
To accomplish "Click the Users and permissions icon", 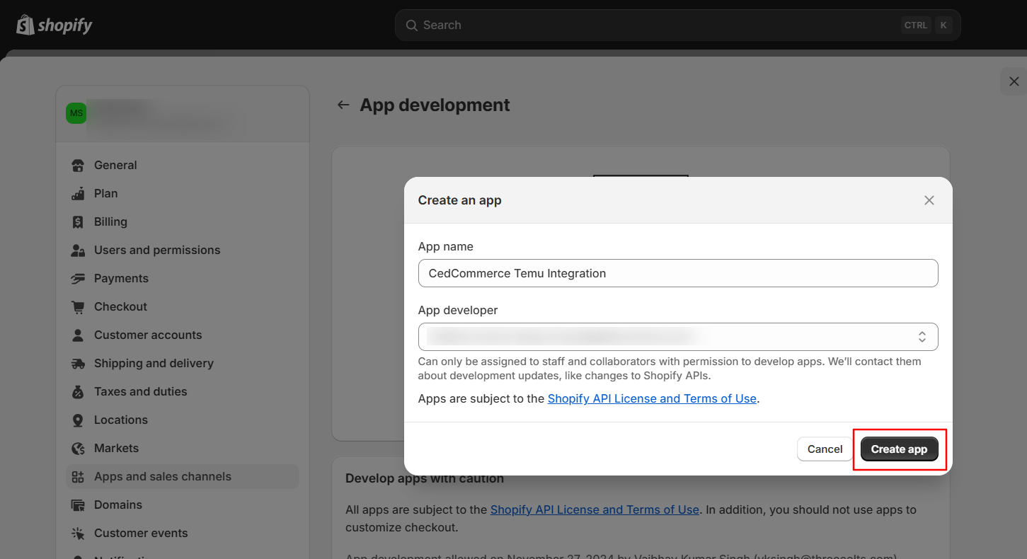I will pos(79,250).
